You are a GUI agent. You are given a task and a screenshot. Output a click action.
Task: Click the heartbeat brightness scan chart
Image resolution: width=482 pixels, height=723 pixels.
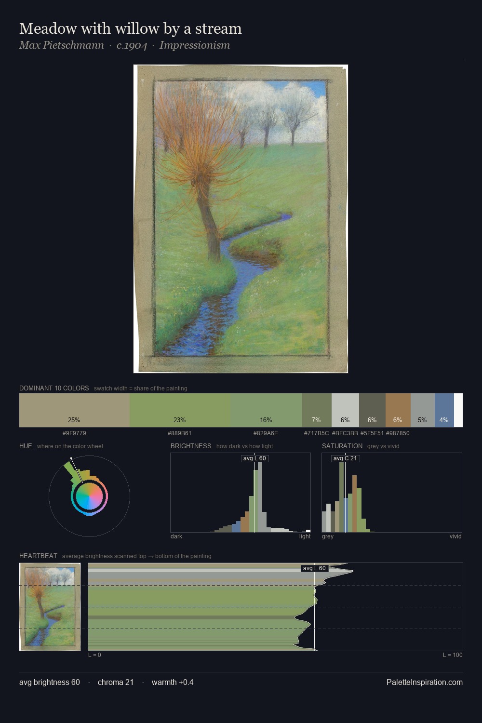(275, 607)
